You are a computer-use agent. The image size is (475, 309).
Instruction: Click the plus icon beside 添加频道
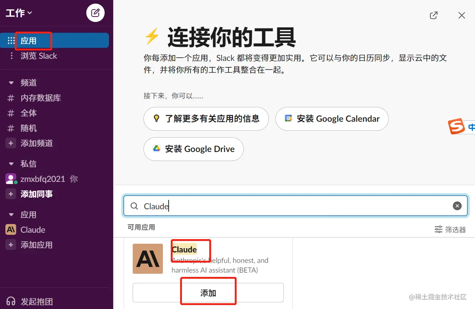tap(11, 143)
